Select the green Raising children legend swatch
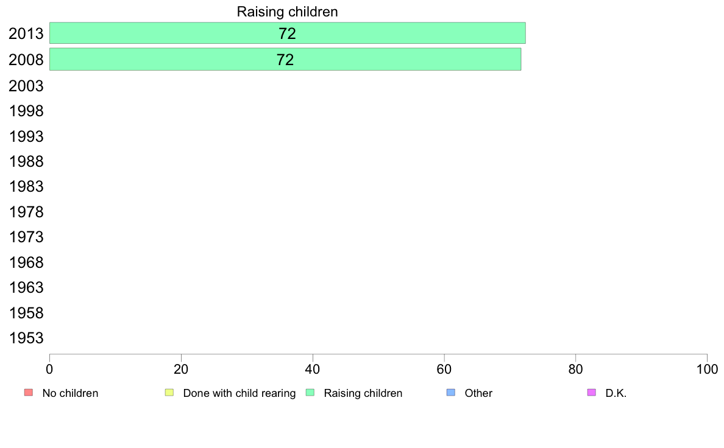The width and height of the screenshot is (724, 448). (310, 393)
